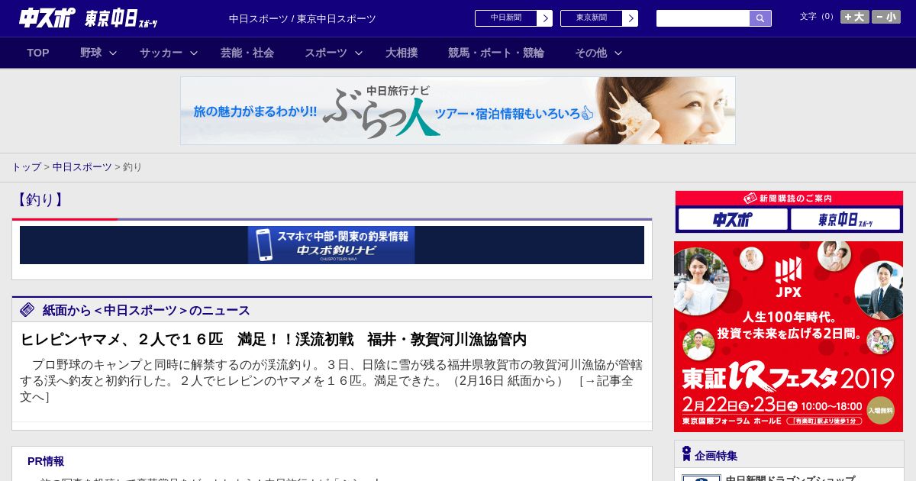Click the 【釣り】 section heading

coord(40,199)
